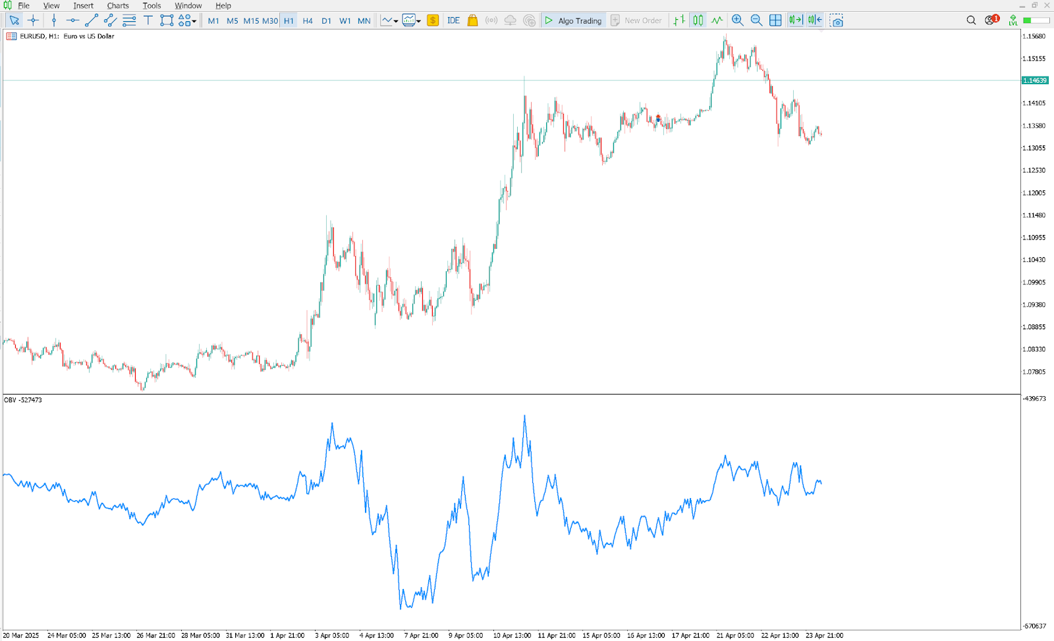1054x641 pixels.
Task: Switch timeframe to M1
Action: 213,20
